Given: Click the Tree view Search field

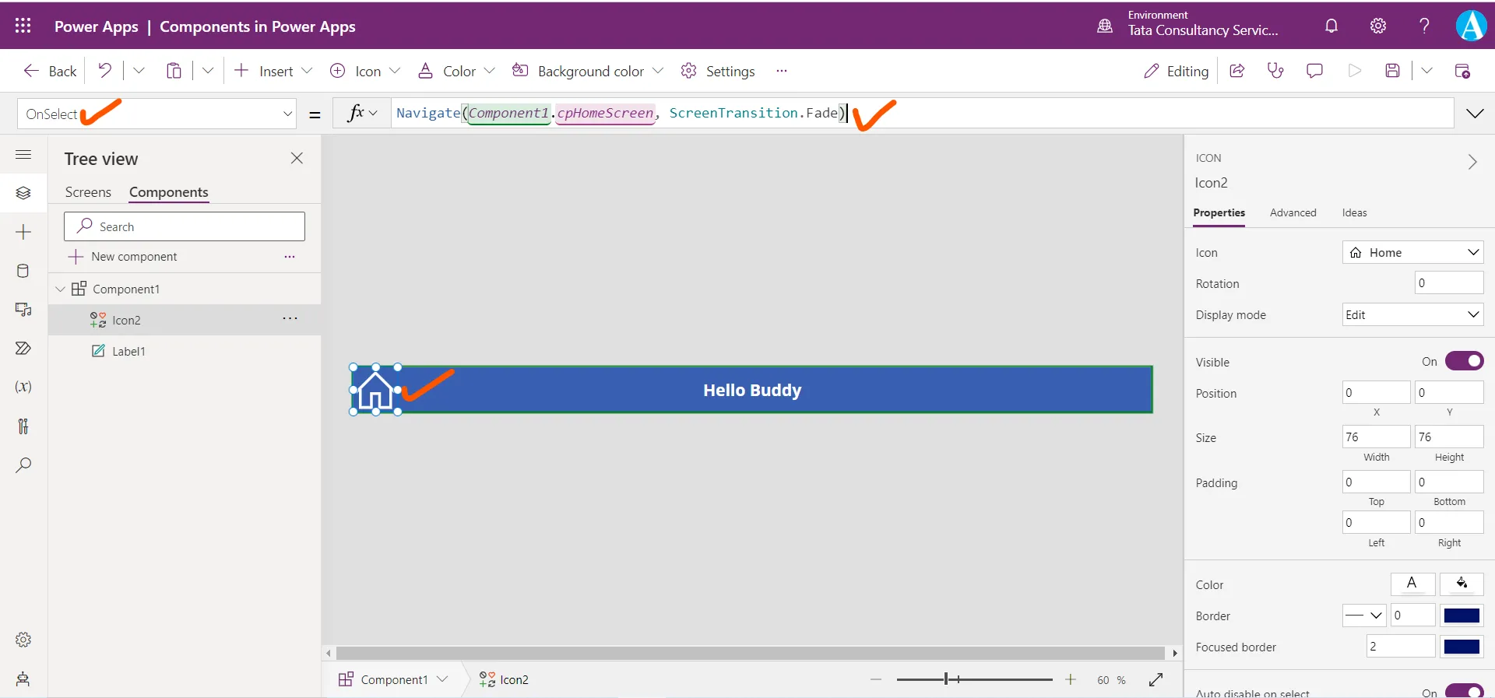Looking at the screenshot, I should point(185,226).
